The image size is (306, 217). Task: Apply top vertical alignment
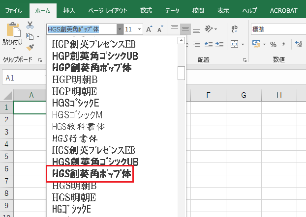175,27
